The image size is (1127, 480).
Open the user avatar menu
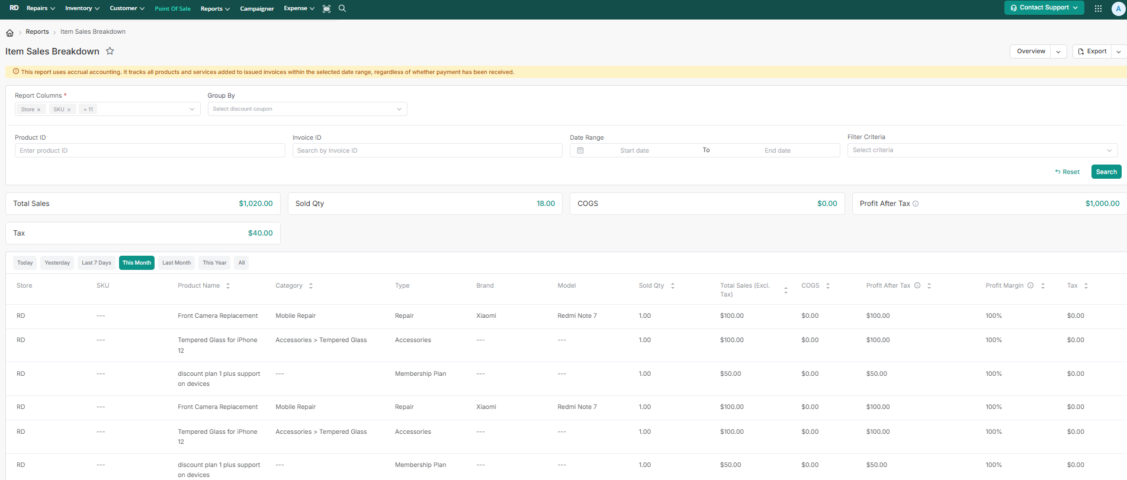pyautogui.click(x=1118, y=9)
